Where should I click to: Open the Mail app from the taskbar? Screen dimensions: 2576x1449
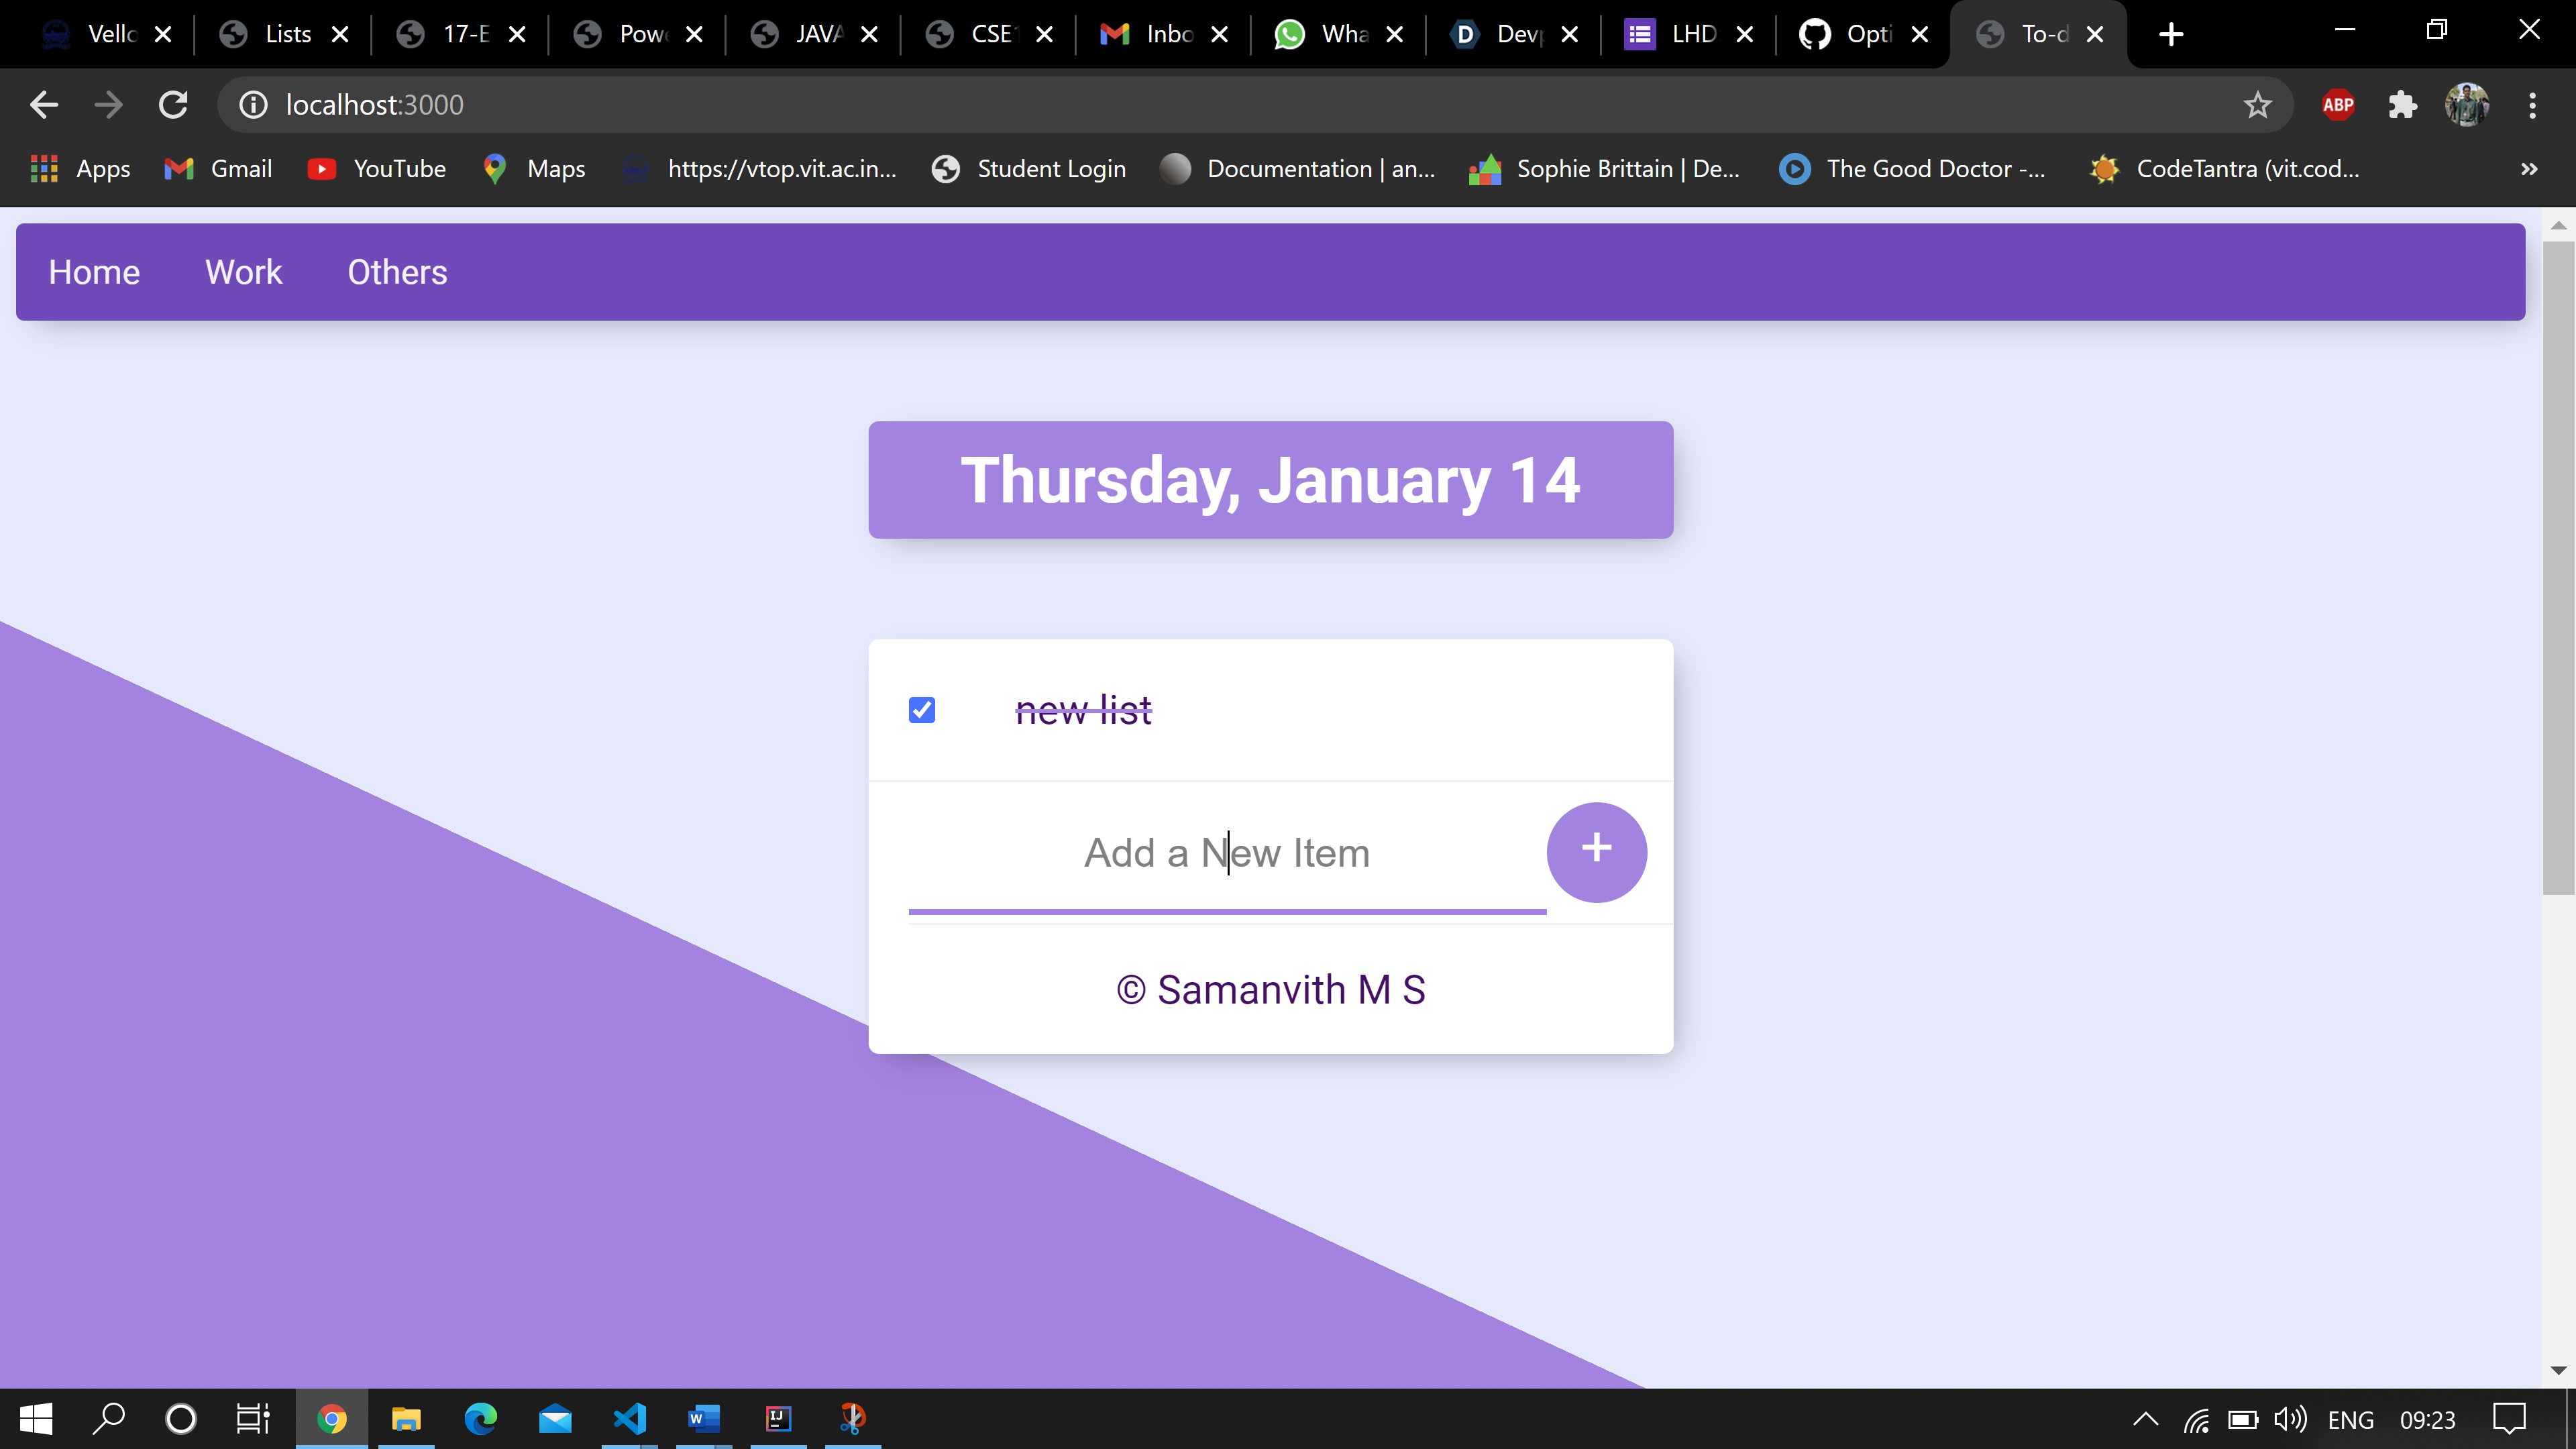(555, 1418)
